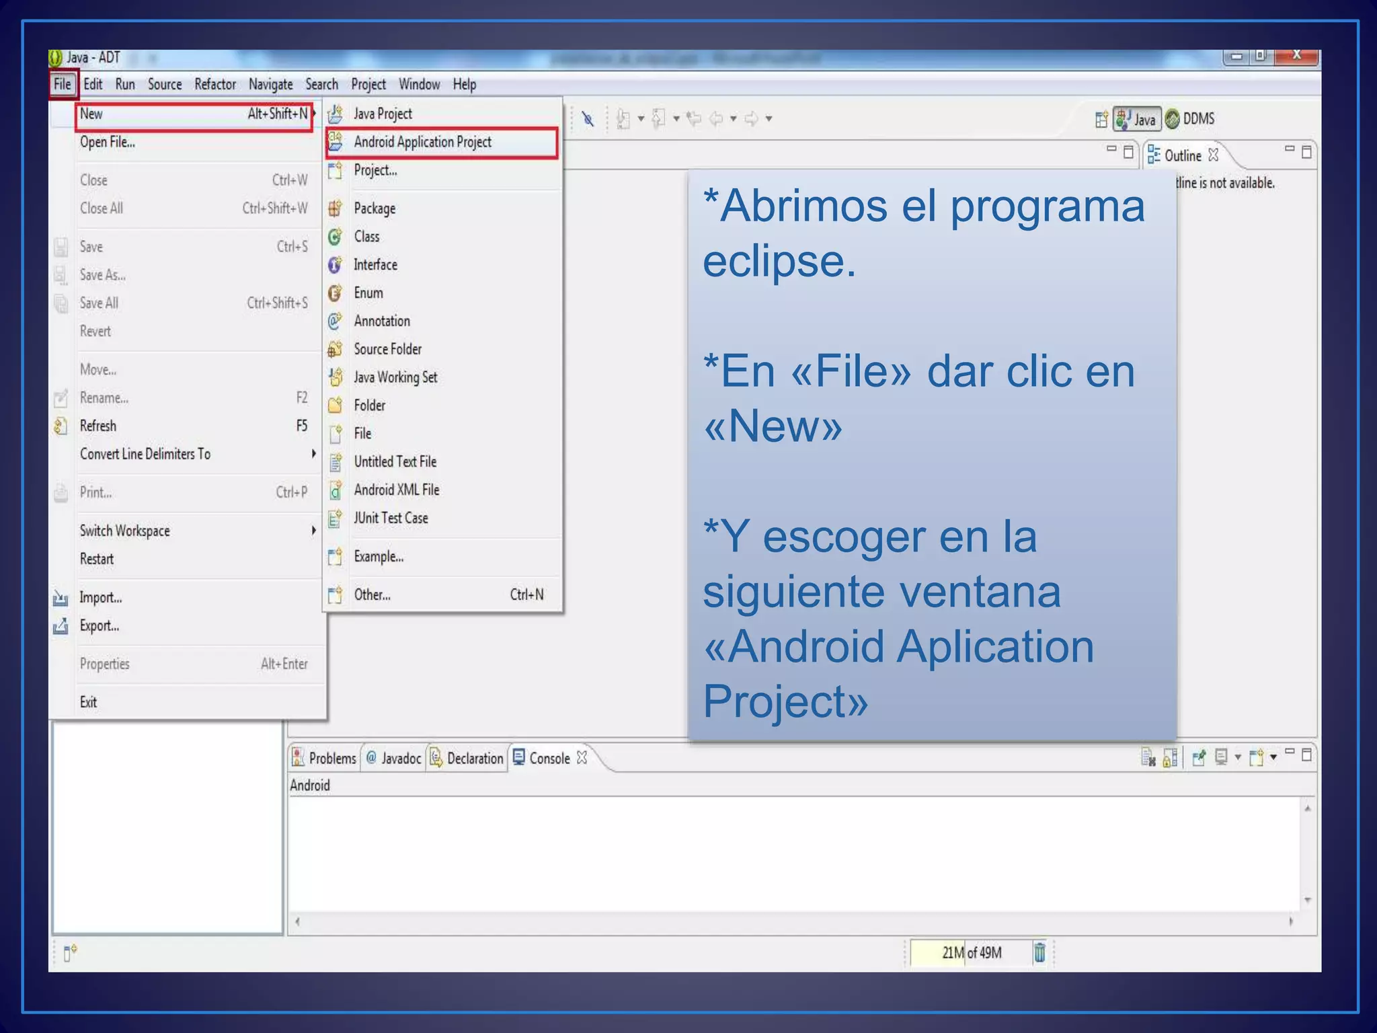1377x1033 pixels.
Task: Switch to the Problems tab
Action: (x=324, y=758)
